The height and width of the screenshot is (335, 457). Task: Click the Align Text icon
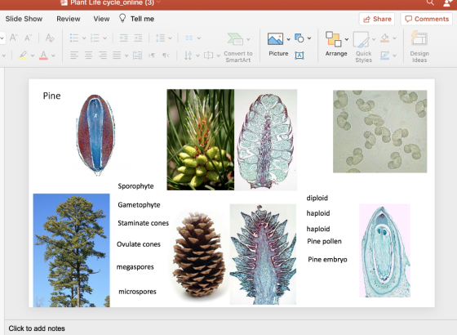coord(208,56)
